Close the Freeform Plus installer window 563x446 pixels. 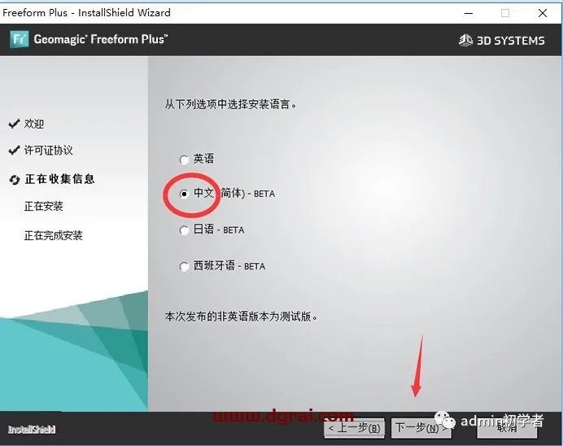(x=542, y=12)
